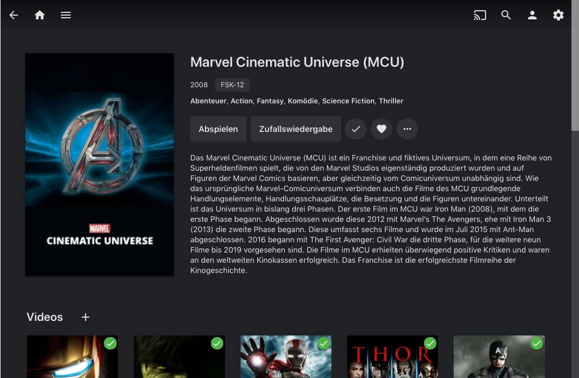This screenshot has height=378, width=579.
Task: Add a video with the plus icon
Action: (86, 317)
